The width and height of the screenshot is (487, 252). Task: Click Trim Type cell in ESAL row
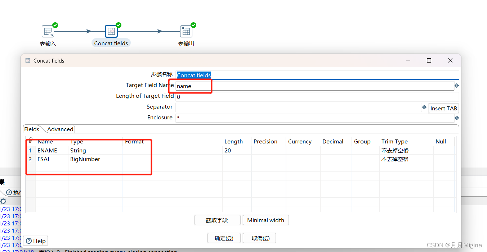[406, 159]
